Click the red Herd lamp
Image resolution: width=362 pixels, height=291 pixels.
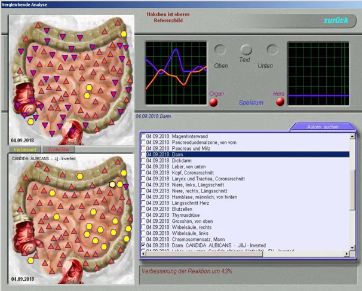click(280, 102)
